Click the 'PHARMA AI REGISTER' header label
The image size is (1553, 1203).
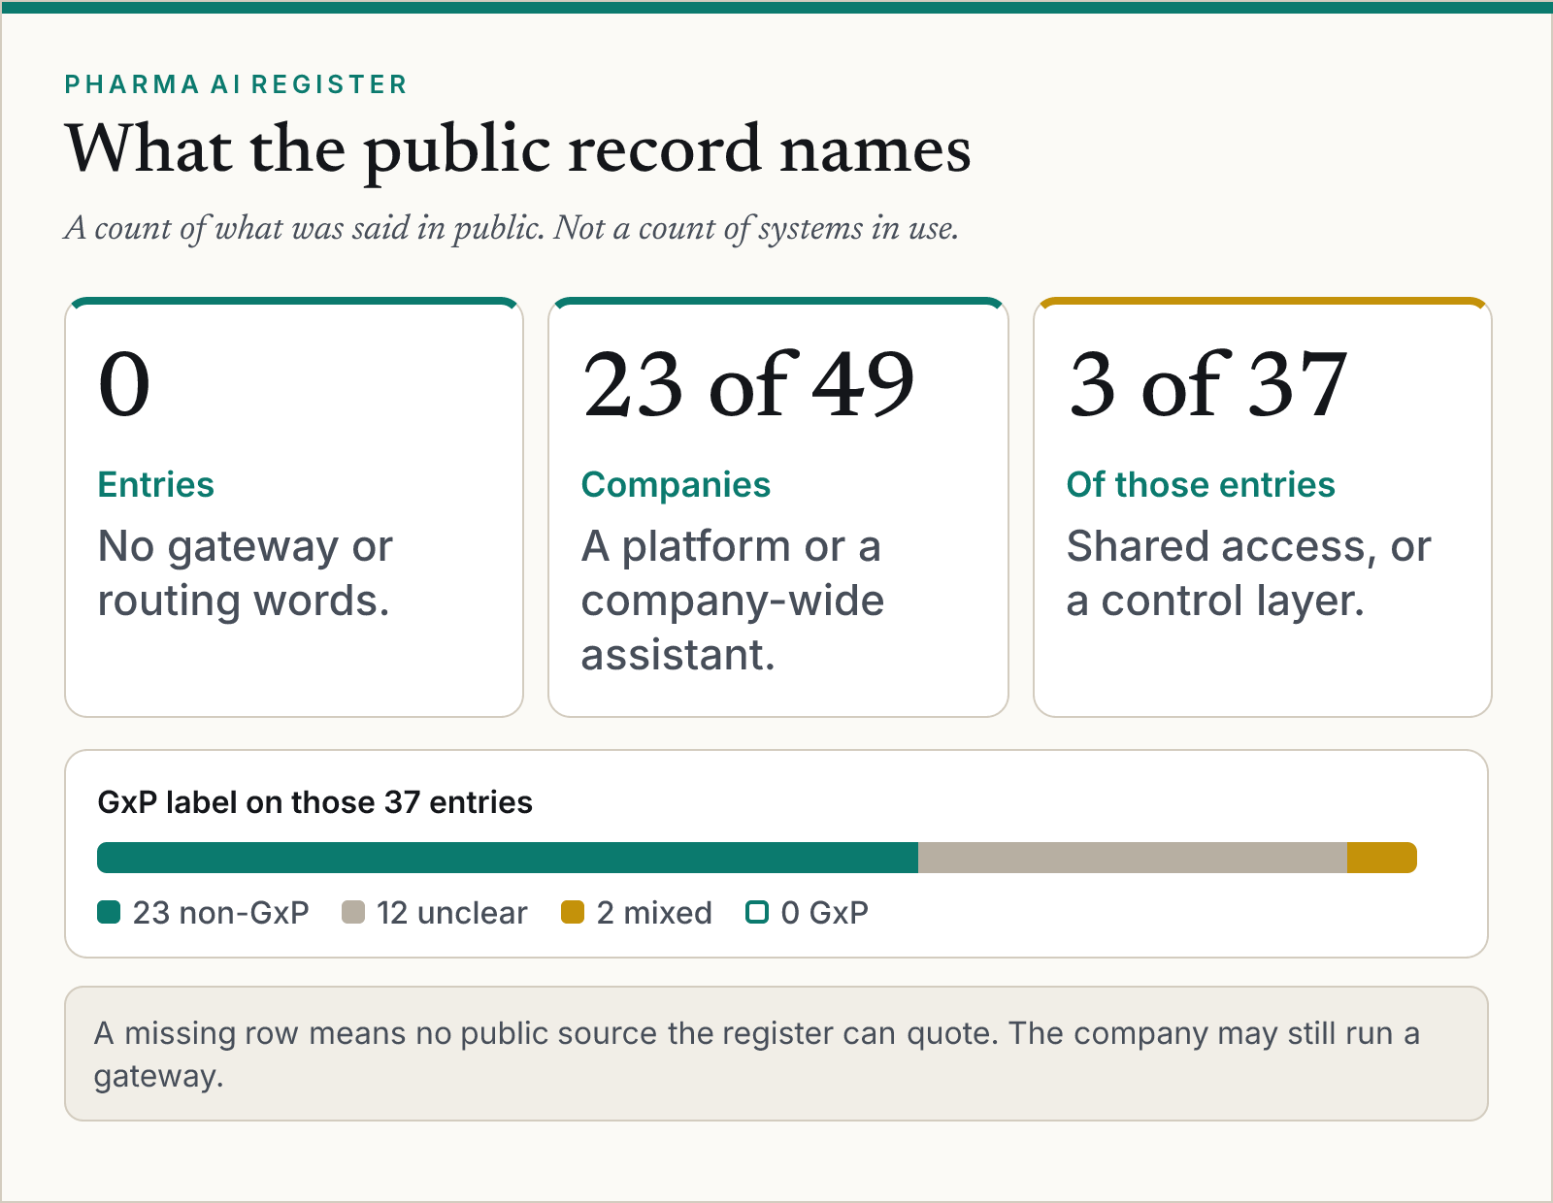tap(236, 84)
